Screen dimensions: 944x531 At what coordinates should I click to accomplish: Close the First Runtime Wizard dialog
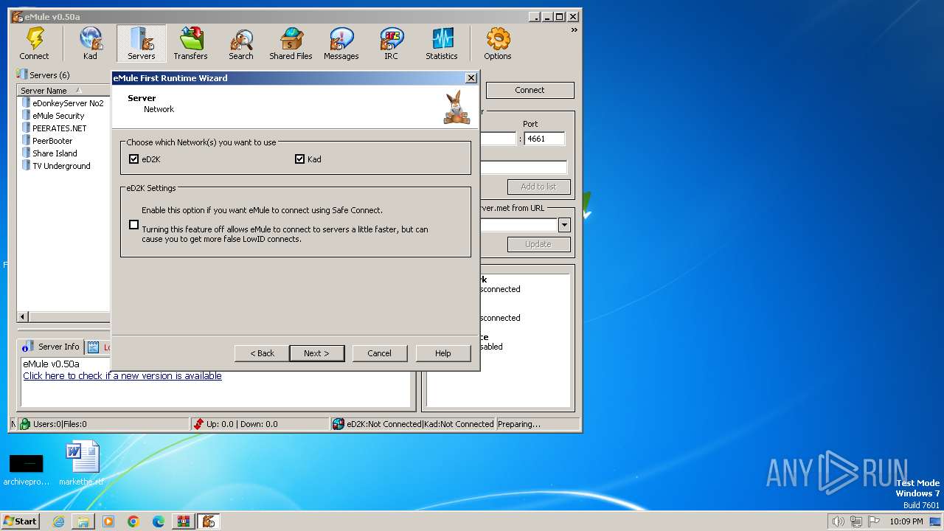point(471,78)
